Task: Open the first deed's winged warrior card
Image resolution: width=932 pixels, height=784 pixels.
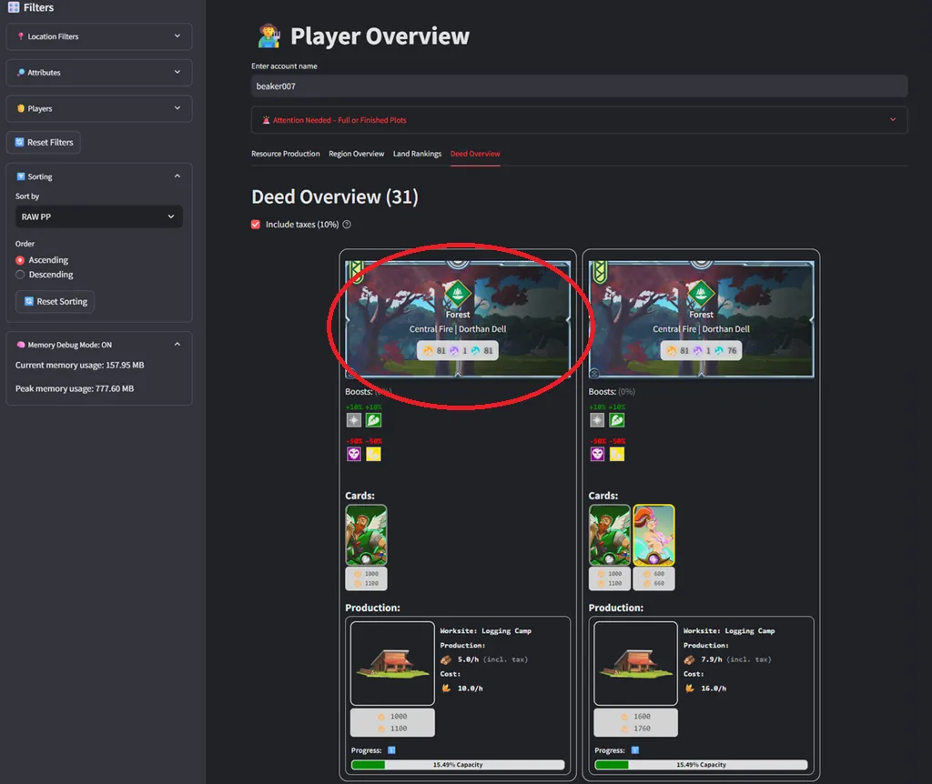Action: pyautogui.click(x=366, y=535)
